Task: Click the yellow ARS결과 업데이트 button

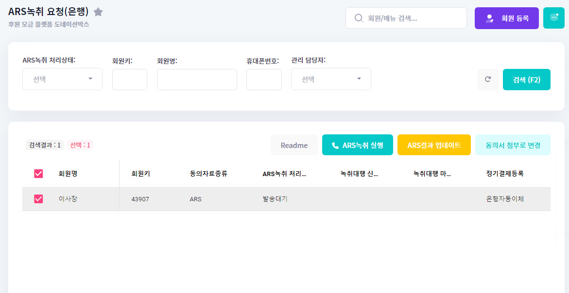Action: [x=434, y=145]
